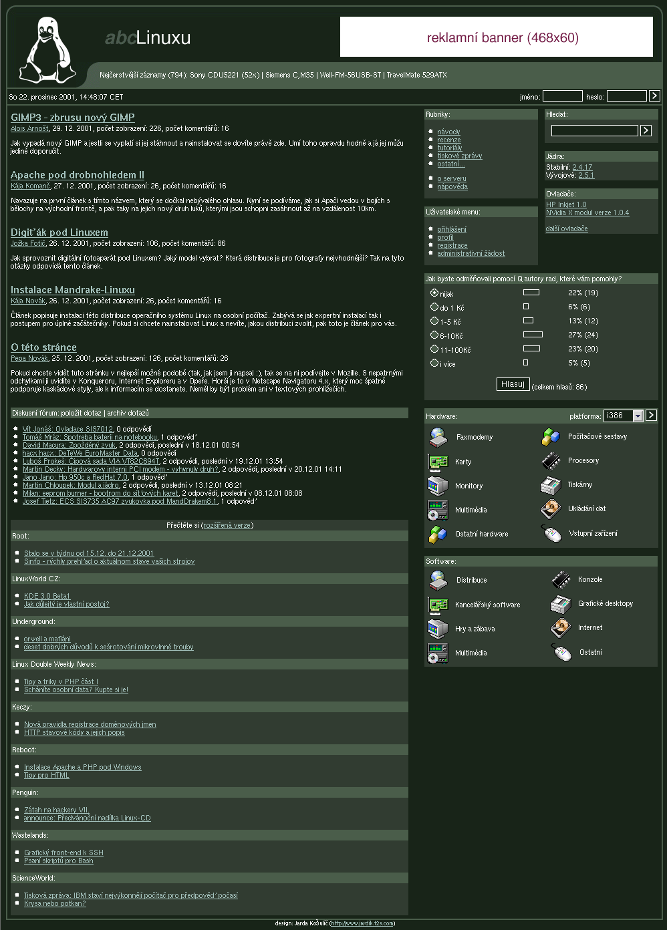Click the reklamní banner advertisement
The image size is (667, 930).
[497, 37]
